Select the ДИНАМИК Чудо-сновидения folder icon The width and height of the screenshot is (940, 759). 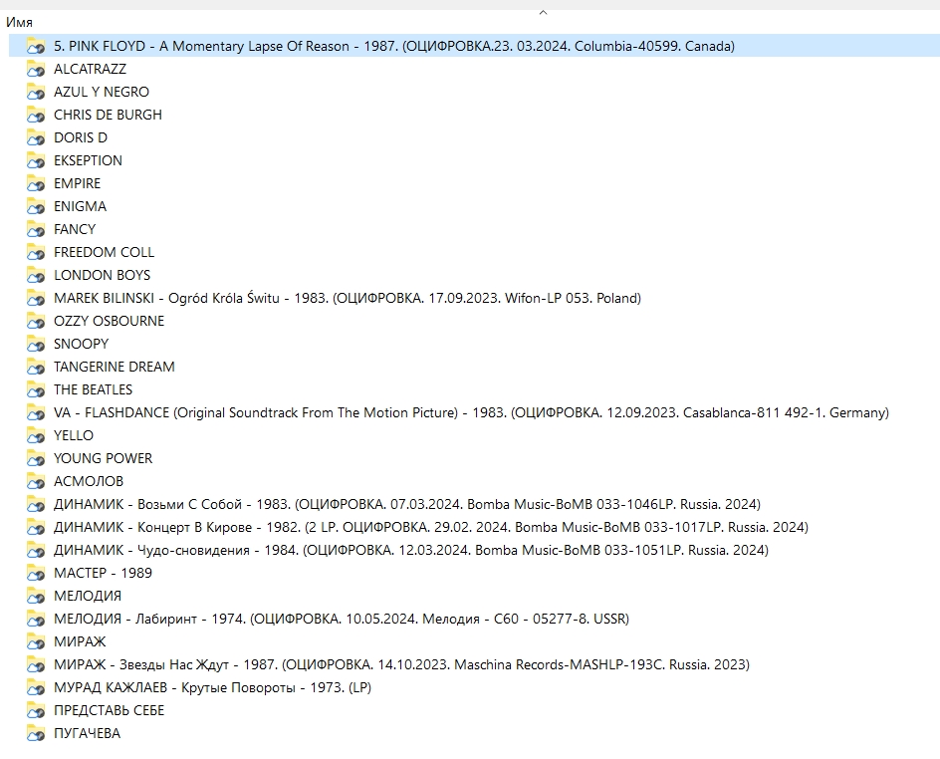(36, 550)
